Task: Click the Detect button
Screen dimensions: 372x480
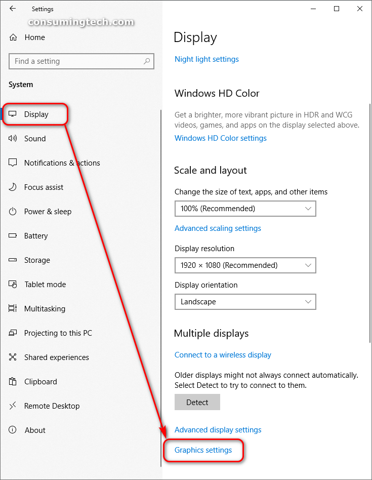Action: 197,402
